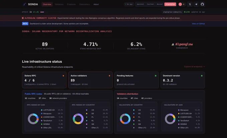Screen dimensions: 227x138
Task: Switch network to devnet
Action: (x=160, y=4)
